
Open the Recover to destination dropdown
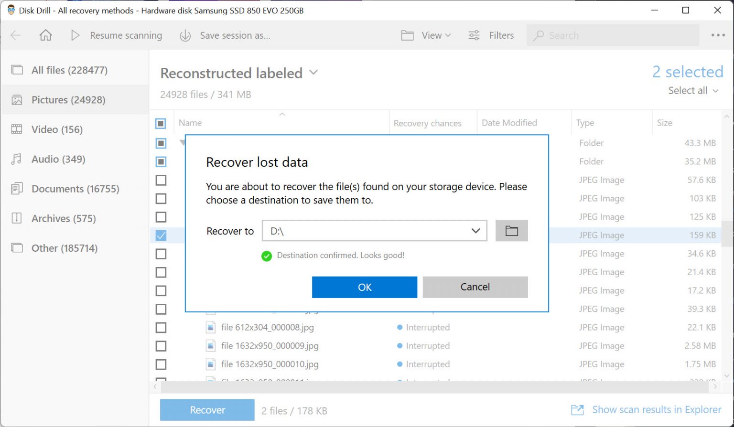pos(475,231)
